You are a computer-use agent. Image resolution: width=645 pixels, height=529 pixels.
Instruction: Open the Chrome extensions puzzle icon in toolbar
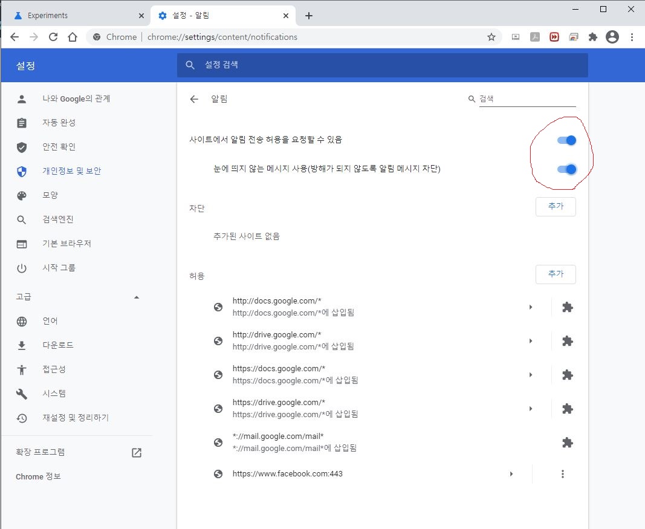593,37
